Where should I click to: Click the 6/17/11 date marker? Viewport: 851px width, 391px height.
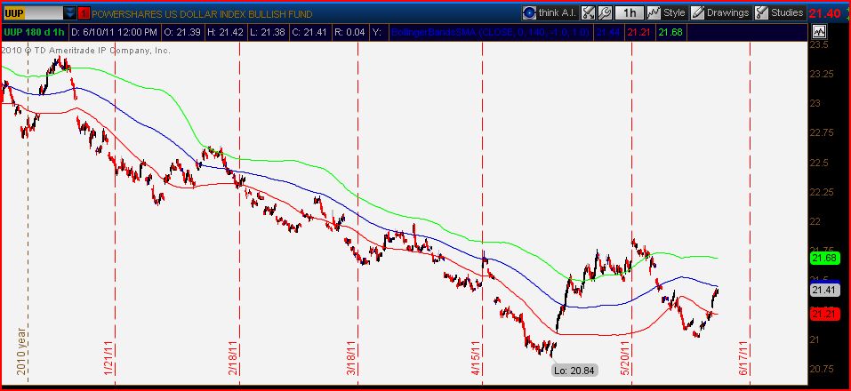(x=743, y=357)
